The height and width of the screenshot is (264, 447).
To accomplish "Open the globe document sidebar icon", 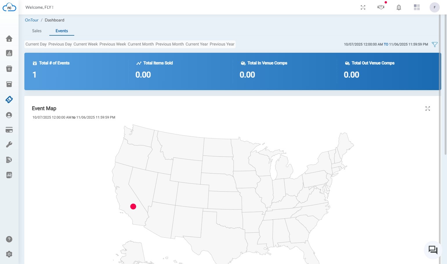I will pyautogui.click(x=9, y=160).
